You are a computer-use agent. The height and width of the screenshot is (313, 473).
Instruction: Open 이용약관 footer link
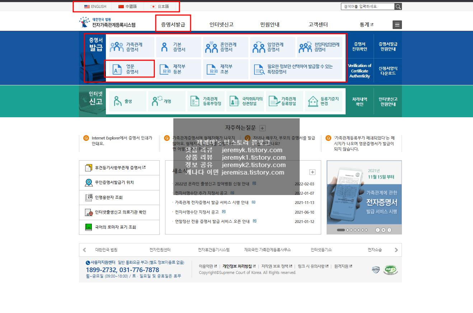coord(208,266)
